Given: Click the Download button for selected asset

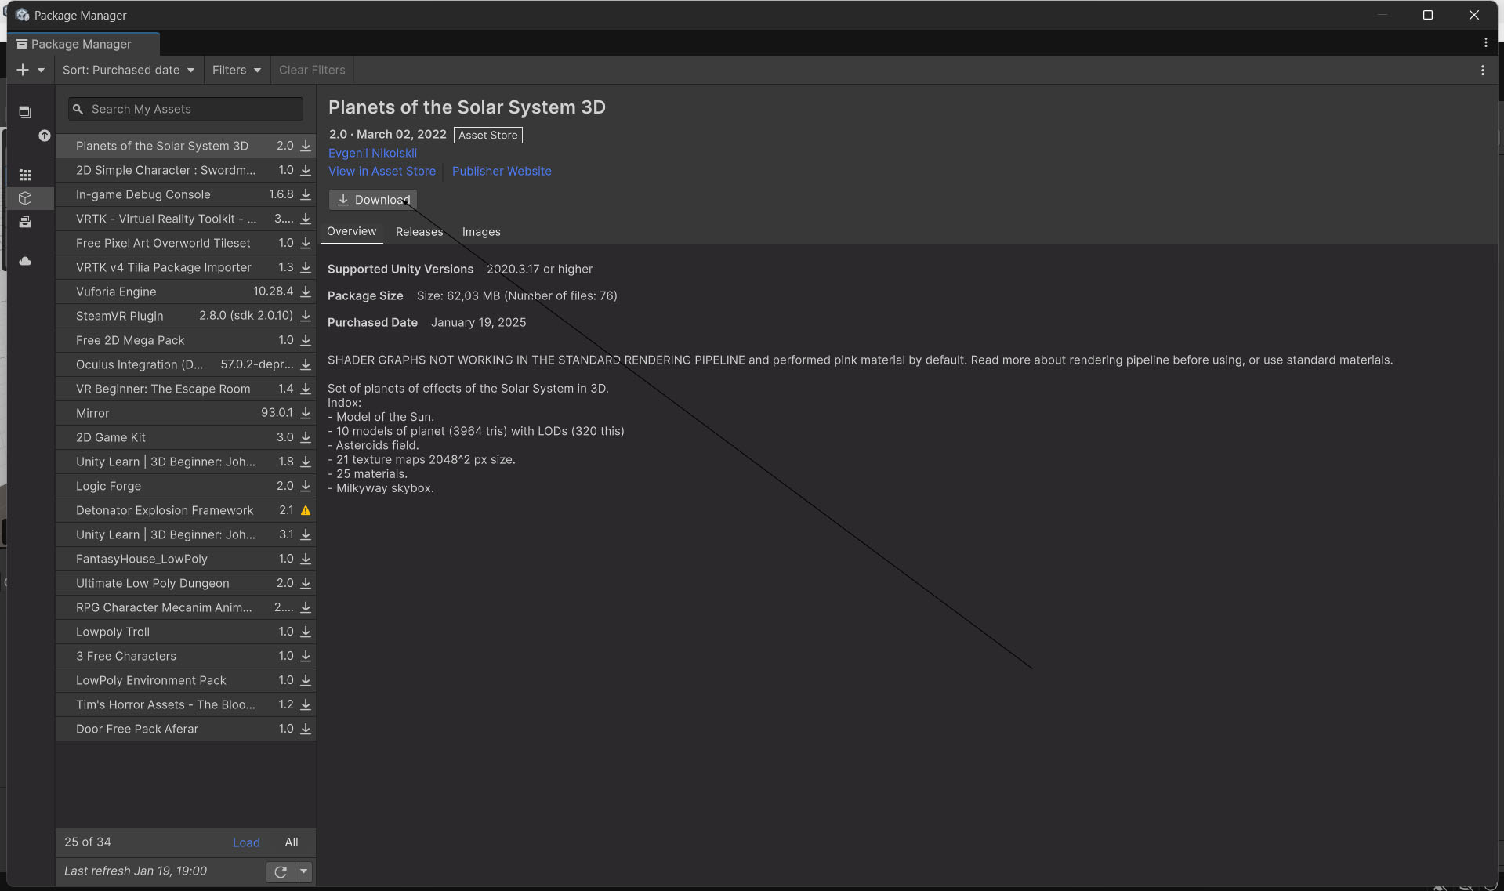Looking at the screenshot, I should point(373,200).
